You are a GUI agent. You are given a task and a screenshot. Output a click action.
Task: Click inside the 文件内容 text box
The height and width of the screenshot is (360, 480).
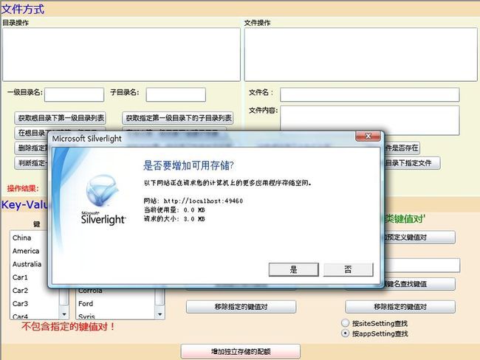pos(370,118)
